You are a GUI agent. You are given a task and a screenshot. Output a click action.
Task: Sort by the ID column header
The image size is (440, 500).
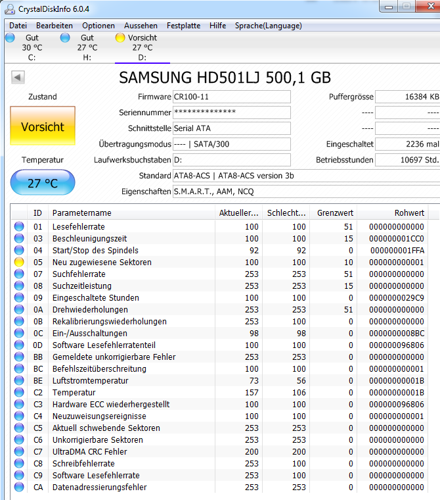click(37, 213)
